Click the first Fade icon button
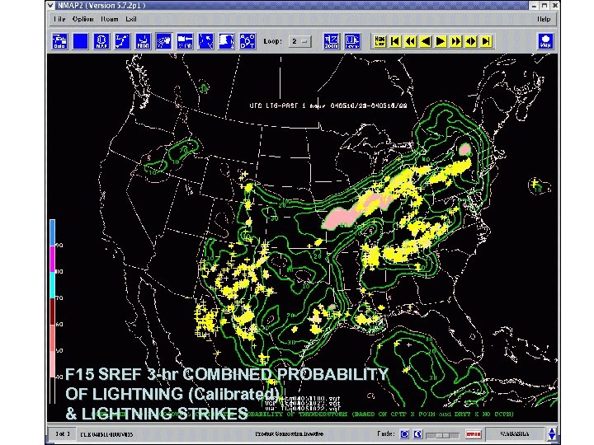The image size is (594, 445). pyautogui.click(x=404, y=434)
